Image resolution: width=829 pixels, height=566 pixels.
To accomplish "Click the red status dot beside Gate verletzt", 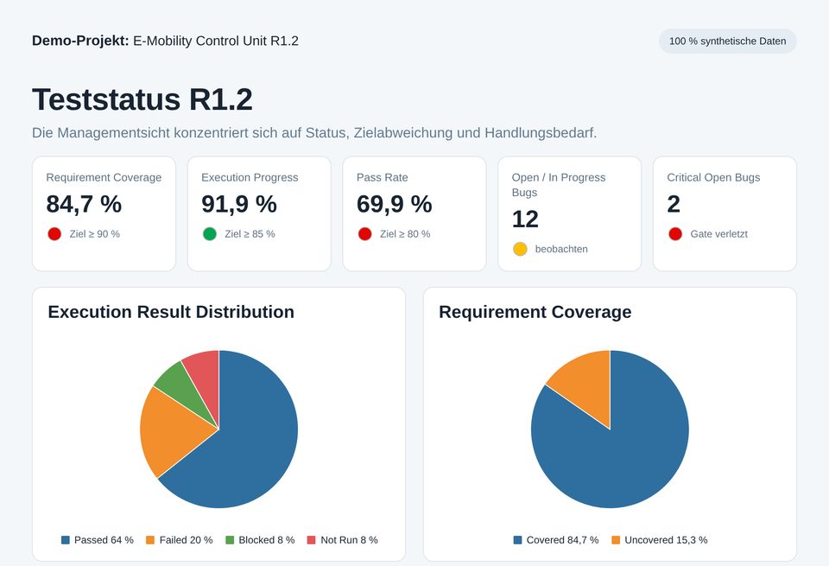I will coord(675,234).
